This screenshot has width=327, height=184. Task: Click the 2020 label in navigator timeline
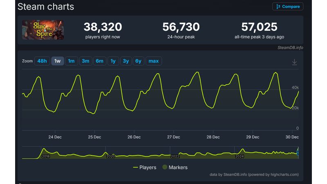point(110,156)
